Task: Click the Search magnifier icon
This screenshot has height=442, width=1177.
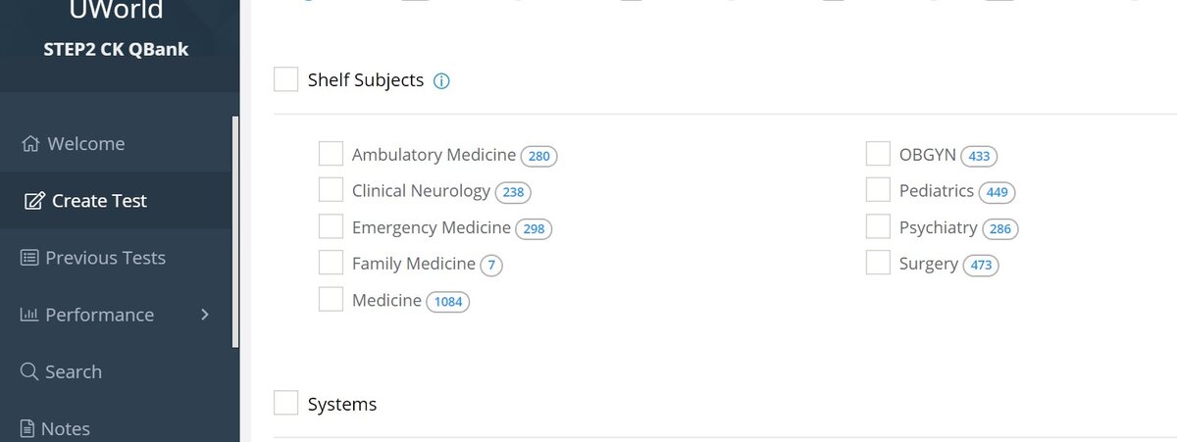Action: coord(29,371)
